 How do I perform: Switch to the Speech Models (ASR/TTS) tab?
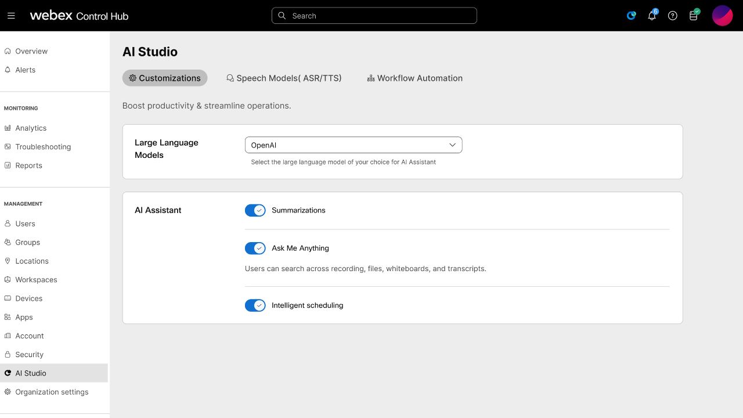pos(284,78)
